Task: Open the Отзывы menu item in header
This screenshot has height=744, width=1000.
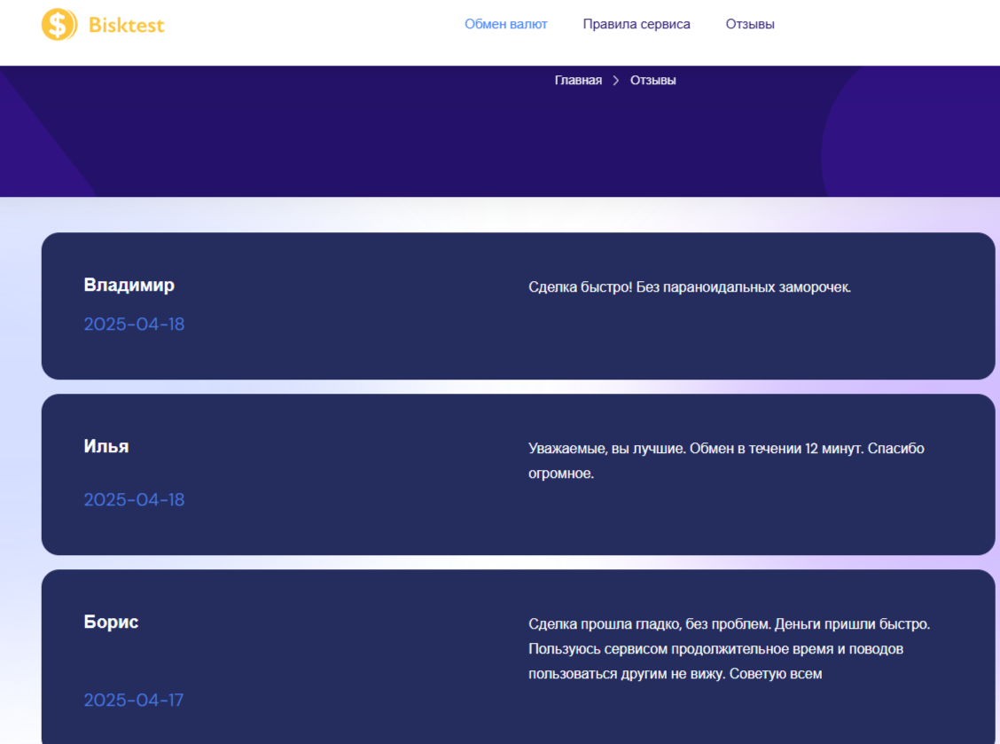Action: (750, 24)
